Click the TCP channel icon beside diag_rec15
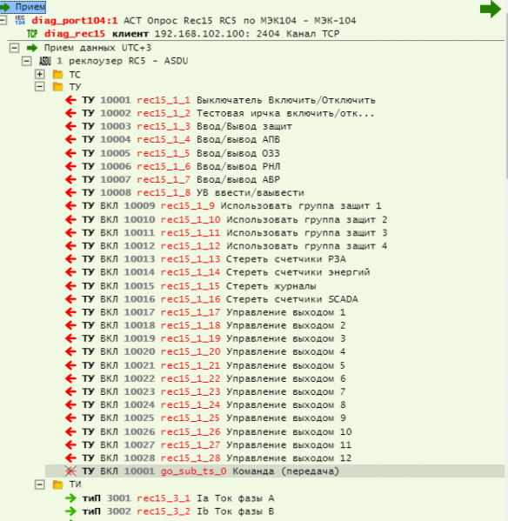The image size is (508, 521). coord(32,34)
